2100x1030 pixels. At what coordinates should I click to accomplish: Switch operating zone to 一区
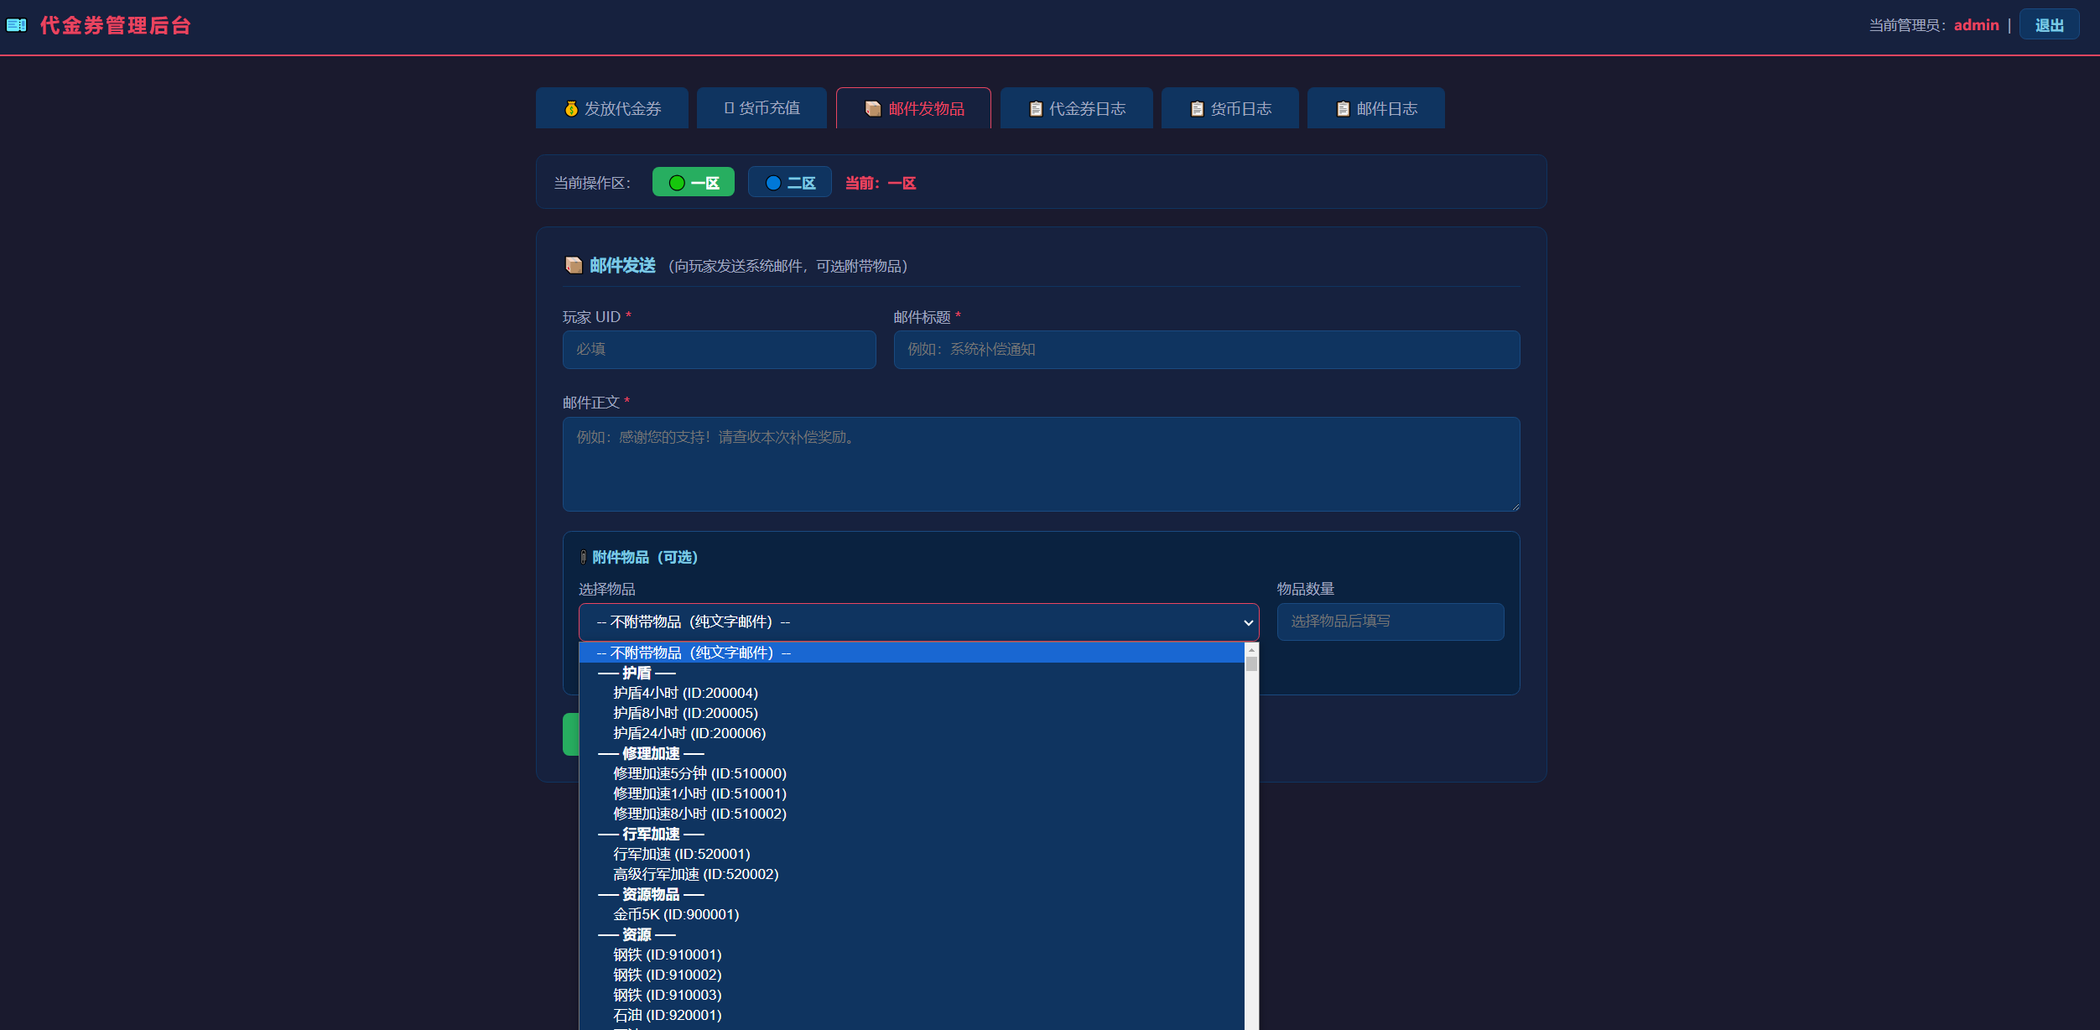[x=694, y=183]
